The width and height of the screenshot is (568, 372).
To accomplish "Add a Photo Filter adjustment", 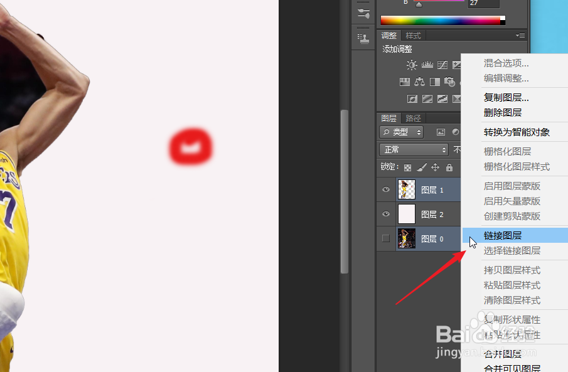I will [449, 82].
